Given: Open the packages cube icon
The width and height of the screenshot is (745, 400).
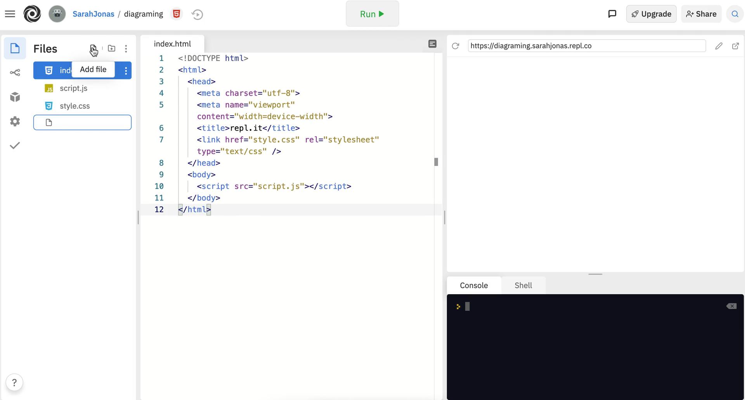Looking at the screenshot, I should [x=15, y=97].
